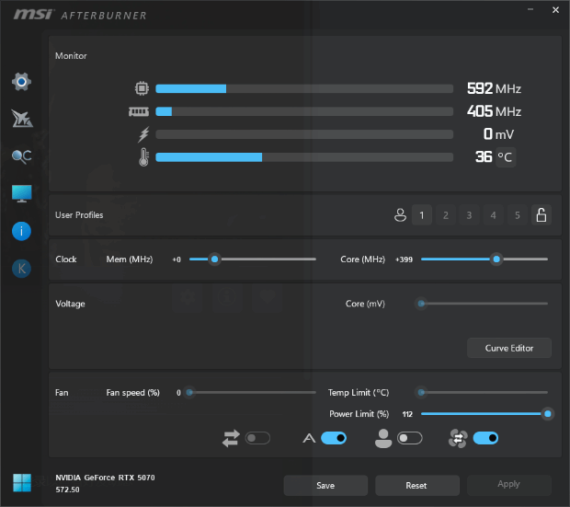Minimize the Afterburner window
The width and height of the screenshot is (570, 507).
tap(530, 10)
